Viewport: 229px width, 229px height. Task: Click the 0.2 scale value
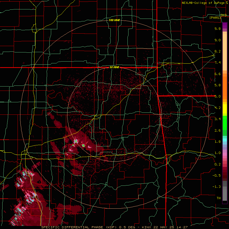coord(218,164)
